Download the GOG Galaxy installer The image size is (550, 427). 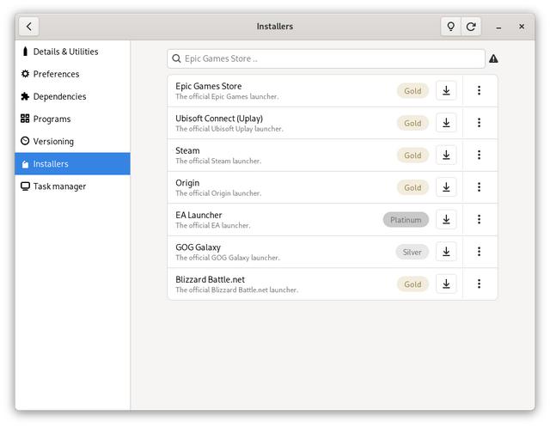click(446, 252)
